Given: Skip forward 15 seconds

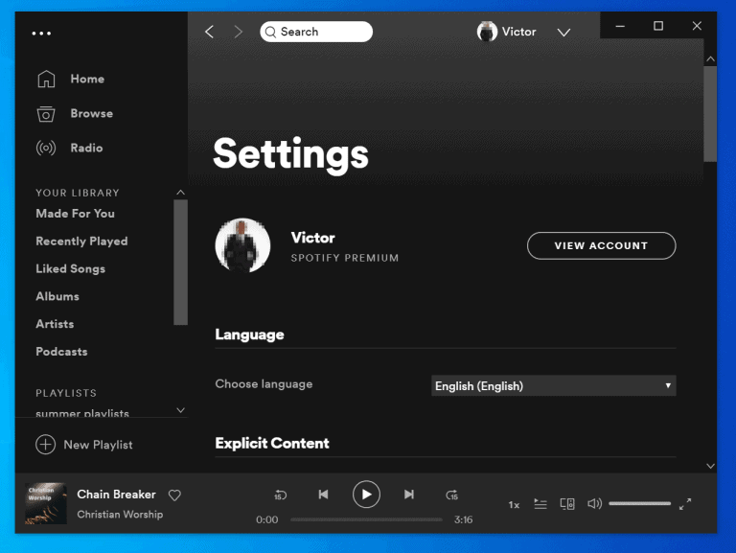Looking at the screenshot, I should point(452,495).
